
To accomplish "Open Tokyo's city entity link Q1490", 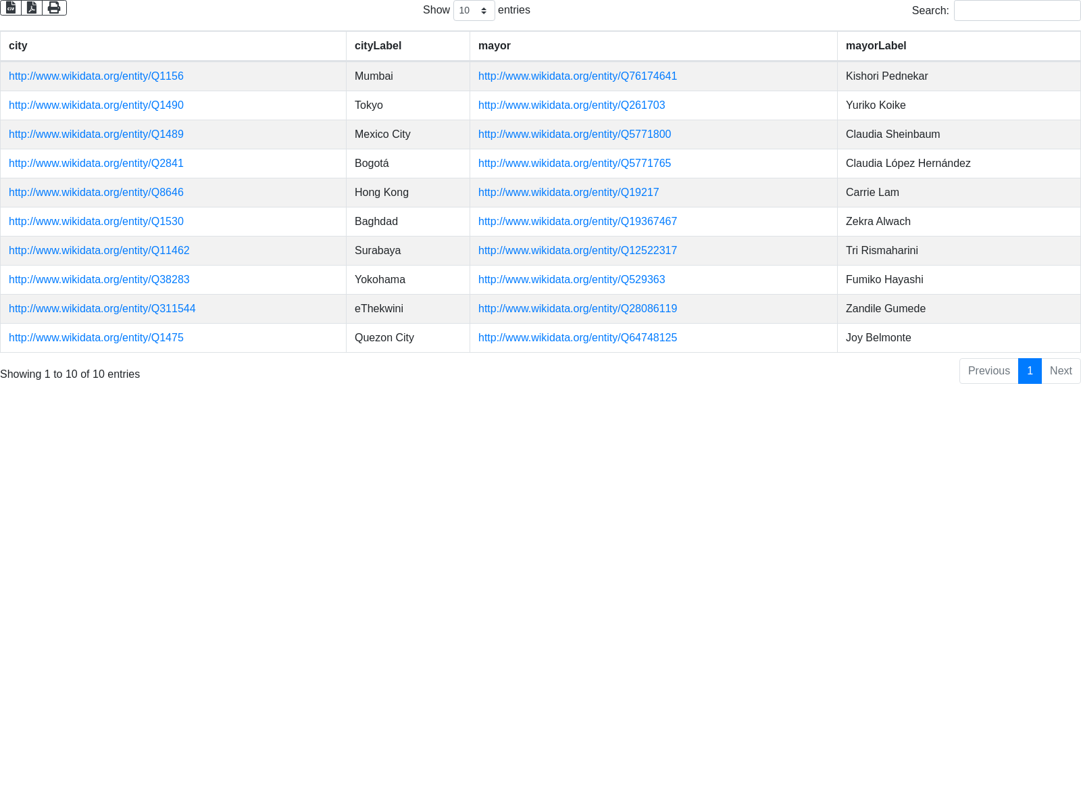I will click(96, 105).
